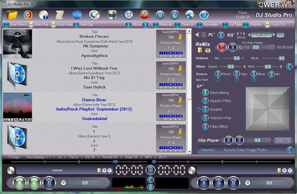
Task: Toggle Mic source
Action: click(x=271, y=74)
